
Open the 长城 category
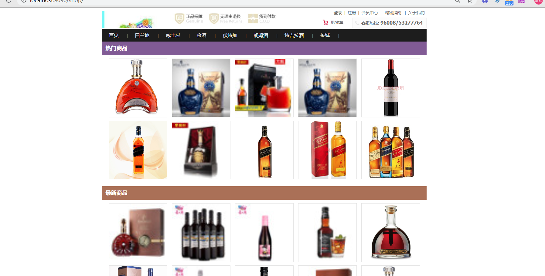[x=325, y=35]
